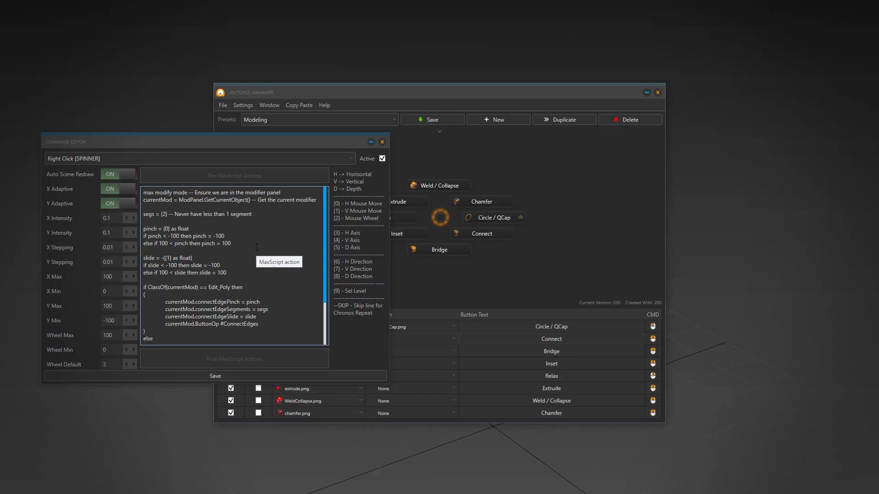879x494 pixels.
Task: Open CMD mouse icon for Relax row
Action: tap(653, 376)
